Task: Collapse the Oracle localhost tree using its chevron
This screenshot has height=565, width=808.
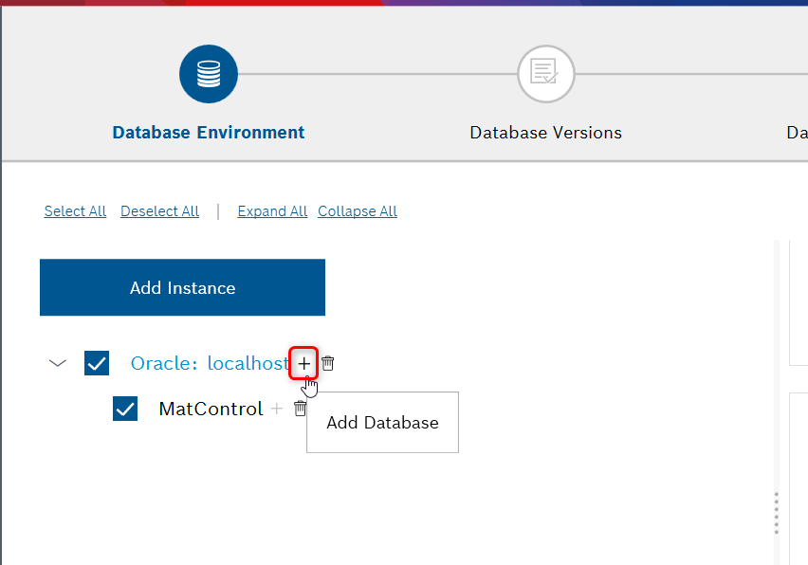Action: tap(57, 362)
